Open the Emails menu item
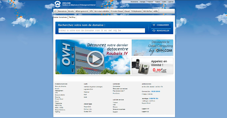This screenshot has height=118, width=227. pyautogui.click(x=71, y=11)
